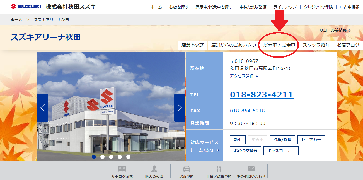363x180 pixels.
Task: Click the greyed 中古車 service button
Action: tap(258, 140)
